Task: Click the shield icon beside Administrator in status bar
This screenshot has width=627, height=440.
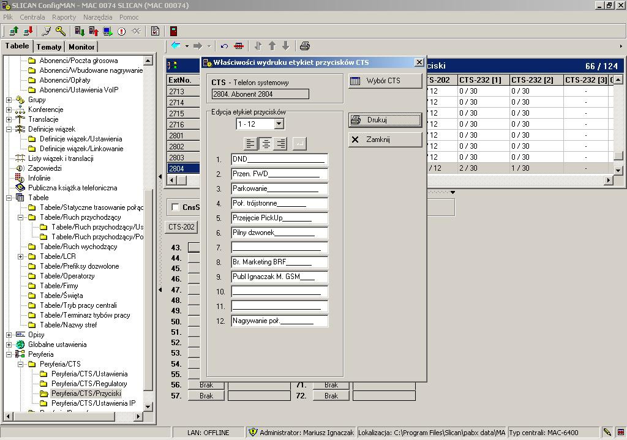Action: 253,432
